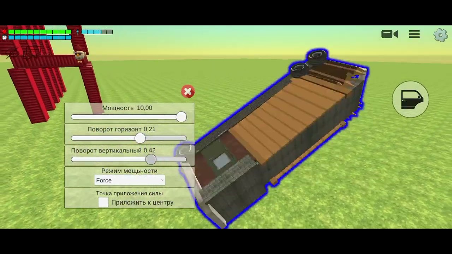
Task: Click the red heart health icon
Action: [x=4, y=32]
